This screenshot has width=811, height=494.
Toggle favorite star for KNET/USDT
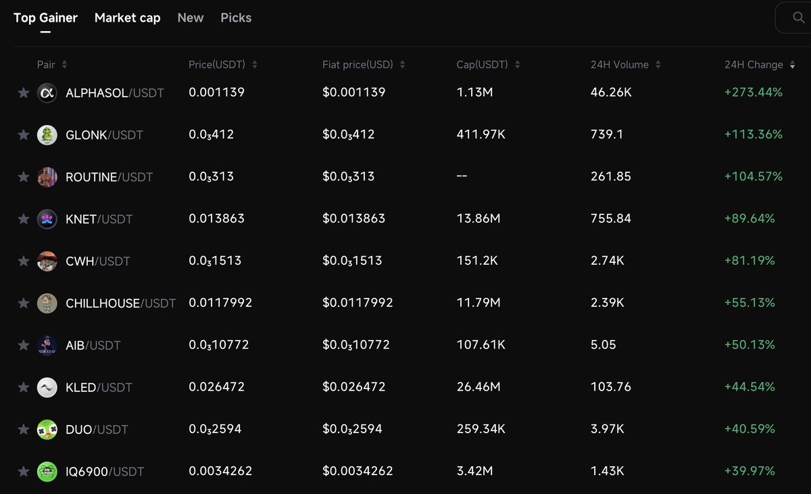(24, 218)
